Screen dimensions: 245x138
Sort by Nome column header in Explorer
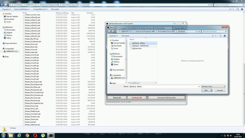tap(24, 13)
